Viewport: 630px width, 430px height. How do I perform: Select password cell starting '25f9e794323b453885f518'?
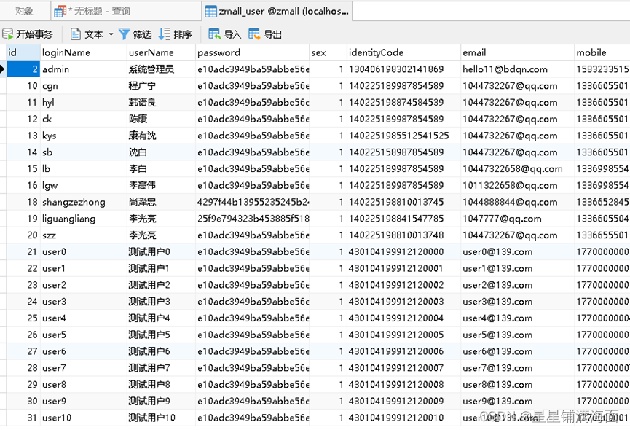point(252,219)
